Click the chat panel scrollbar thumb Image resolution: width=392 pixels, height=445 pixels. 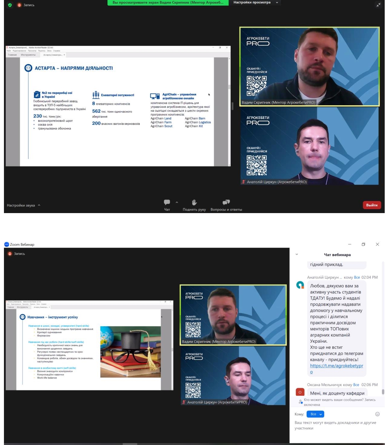[383, 392]
